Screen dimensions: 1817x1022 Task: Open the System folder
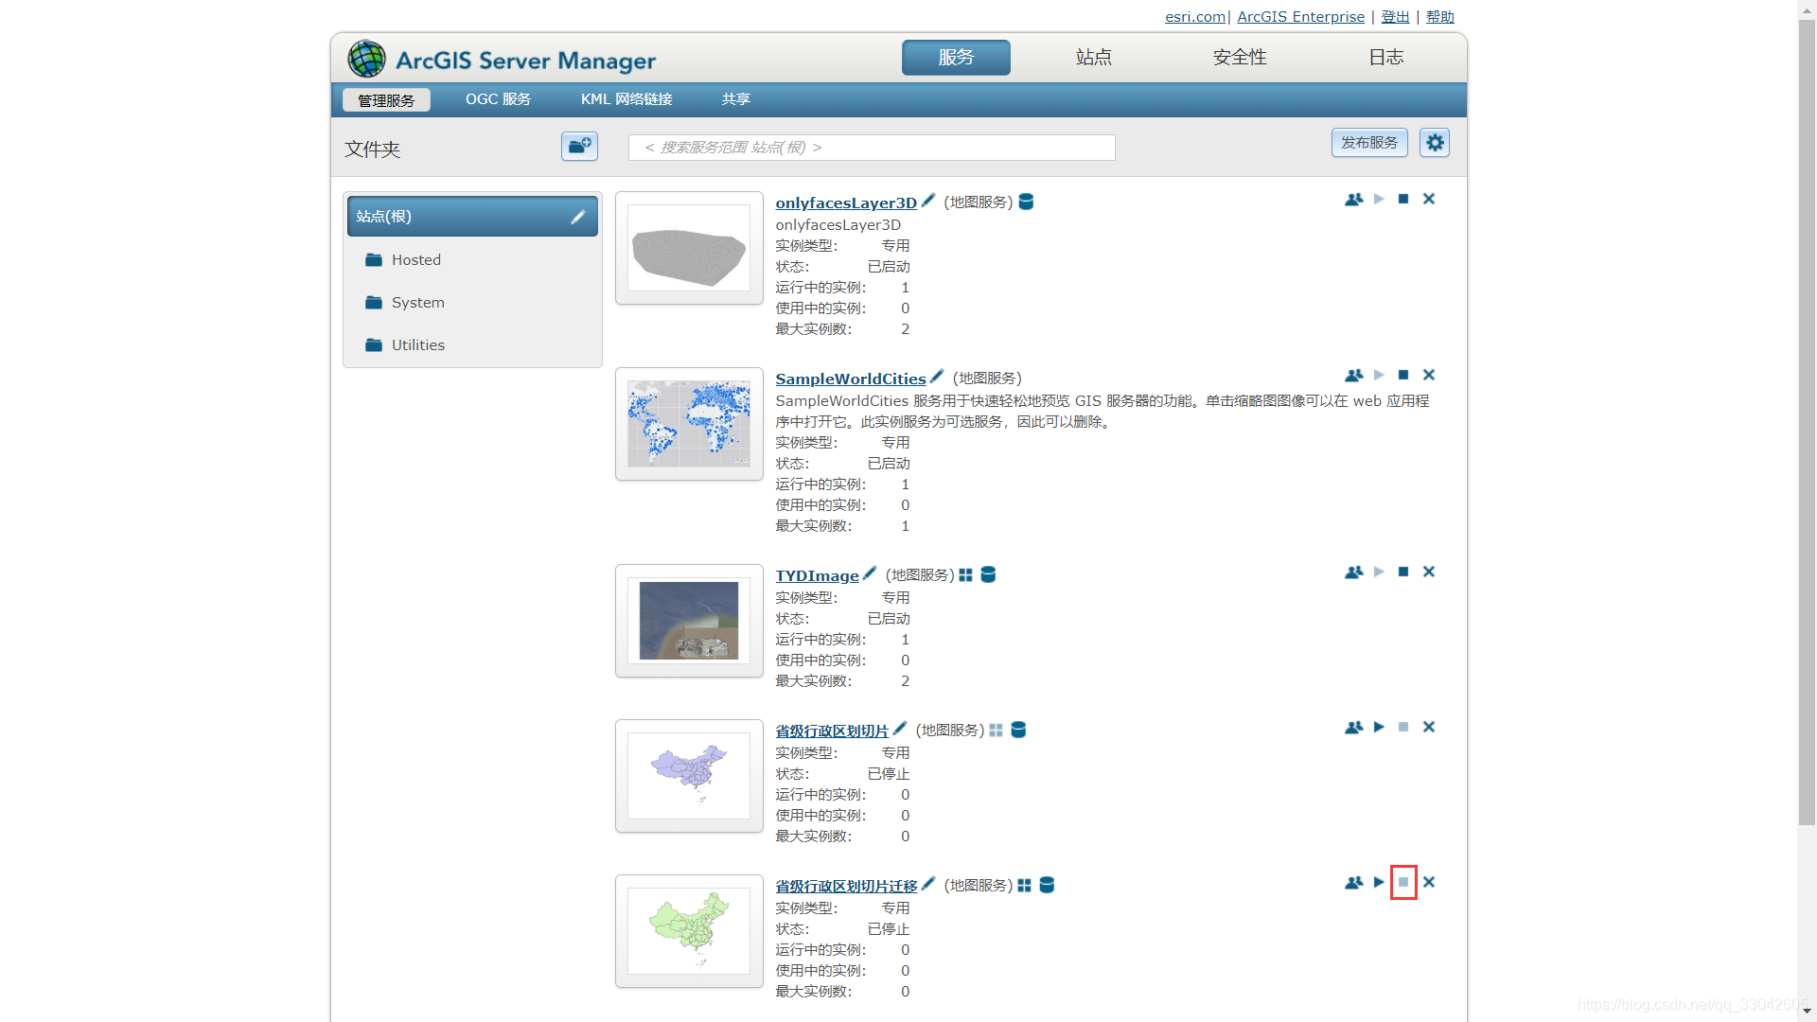(417, 303)
